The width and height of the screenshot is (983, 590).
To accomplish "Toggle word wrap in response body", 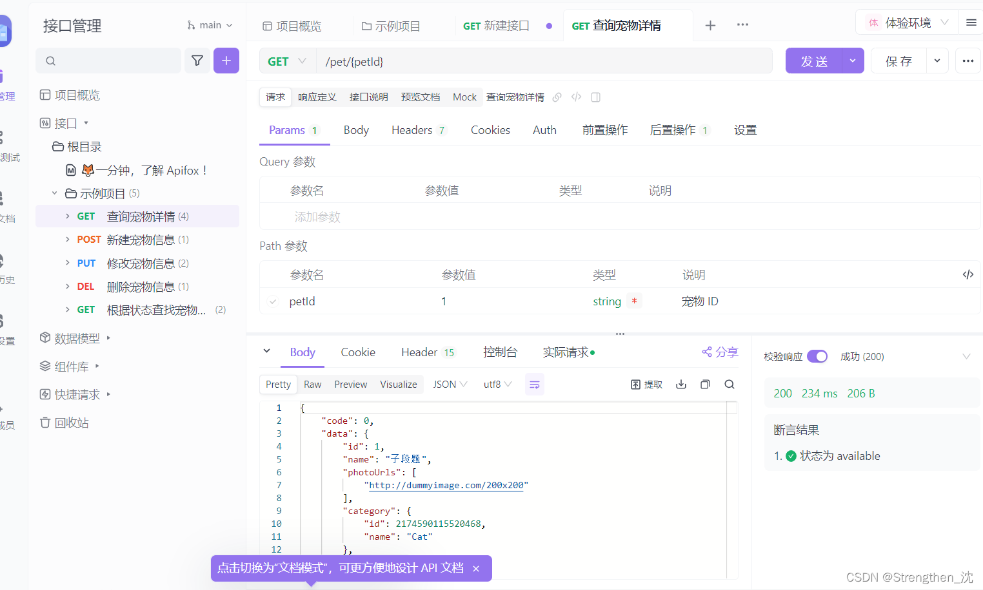I will point(535,385).
